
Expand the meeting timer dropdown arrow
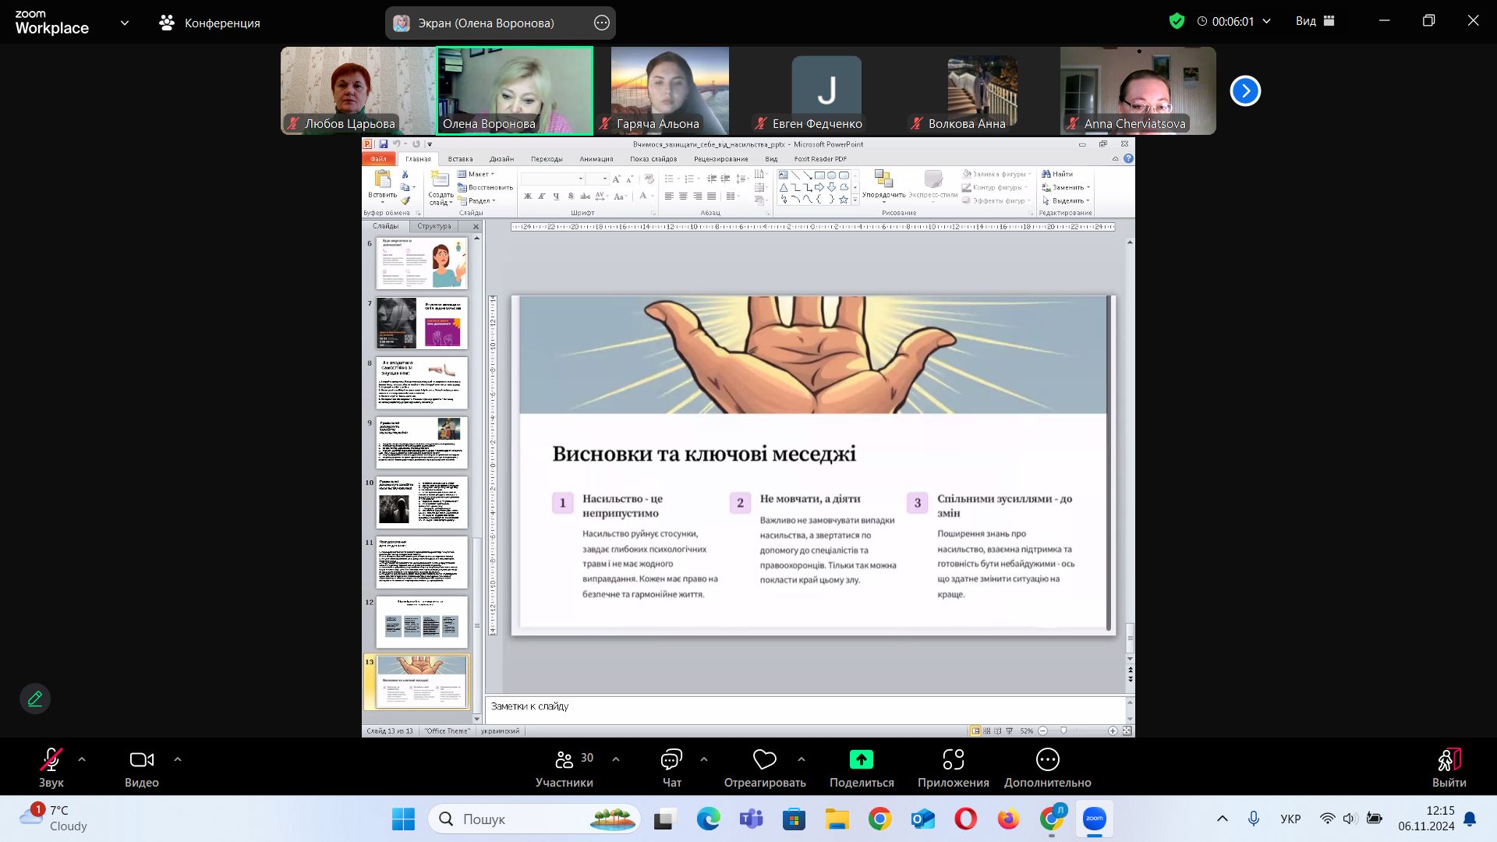point(1266,22)
